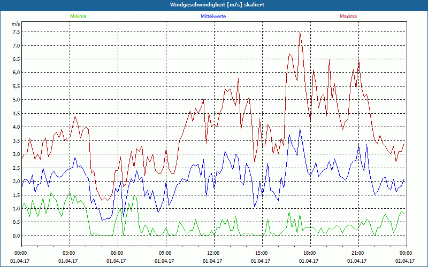Image resolution: width=428 pixels, height=267 pixels.
Task: Click the '1,5' y-axis value
Action: point(17,195)
